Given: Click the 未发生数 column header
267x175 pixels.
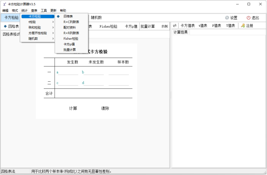Looking at the screenshot, I should tap(96, 62).
